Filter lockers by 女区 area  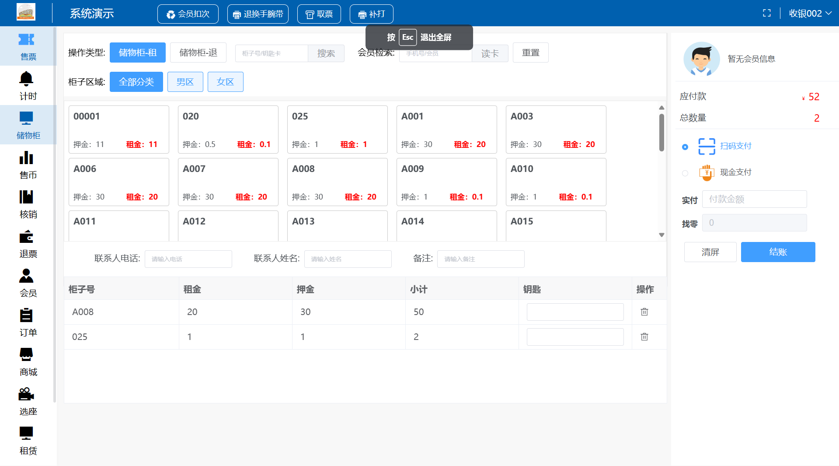(225, 82)
